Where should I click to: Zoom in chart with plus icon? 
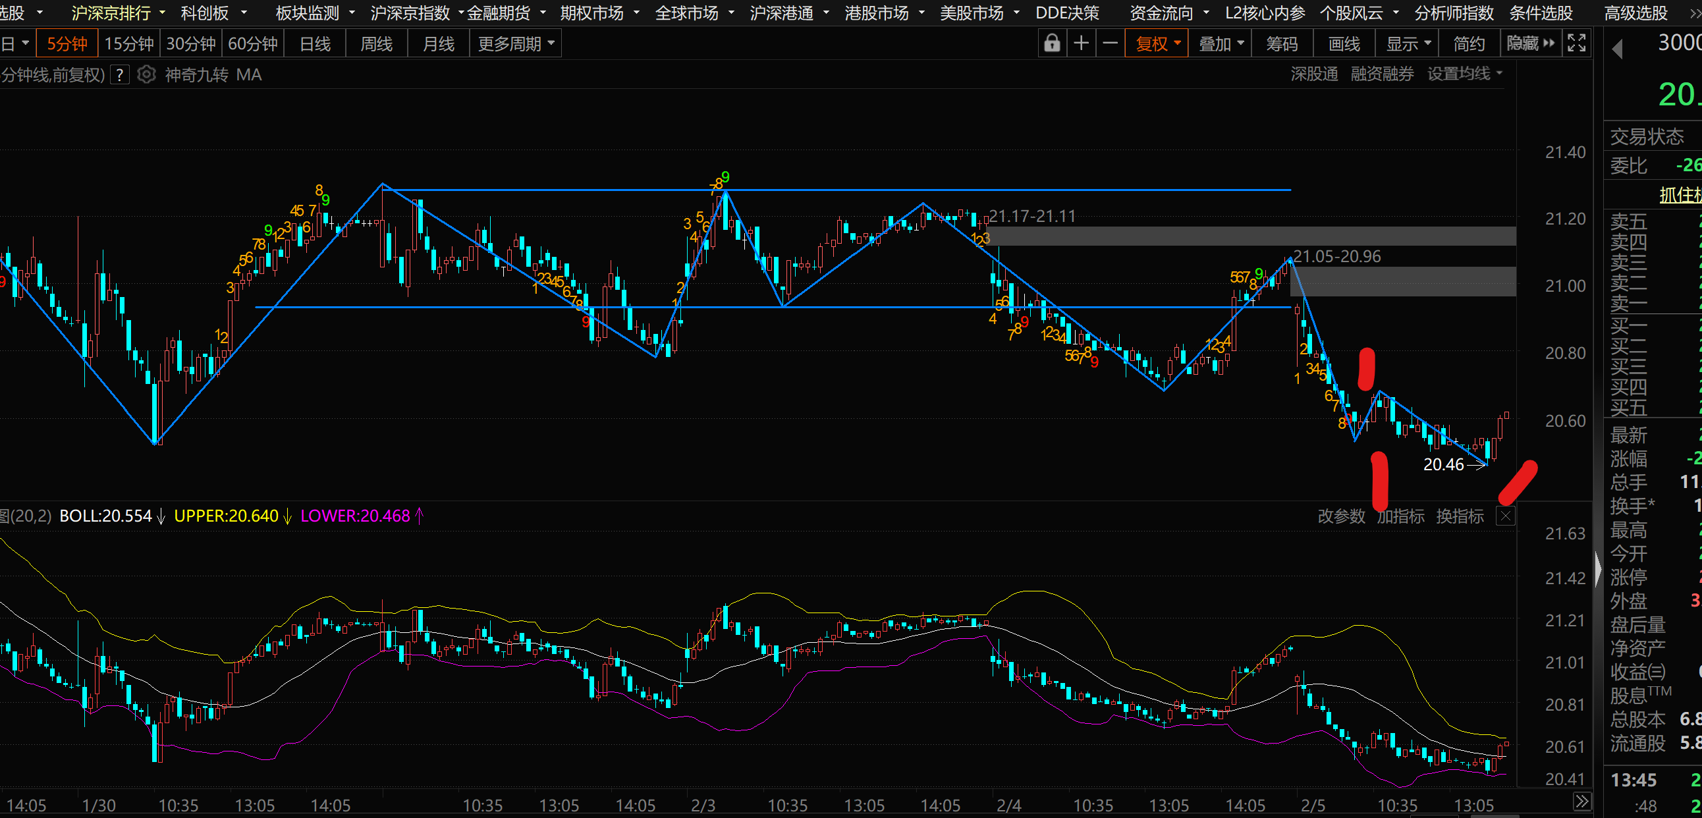click(1081, 43)
